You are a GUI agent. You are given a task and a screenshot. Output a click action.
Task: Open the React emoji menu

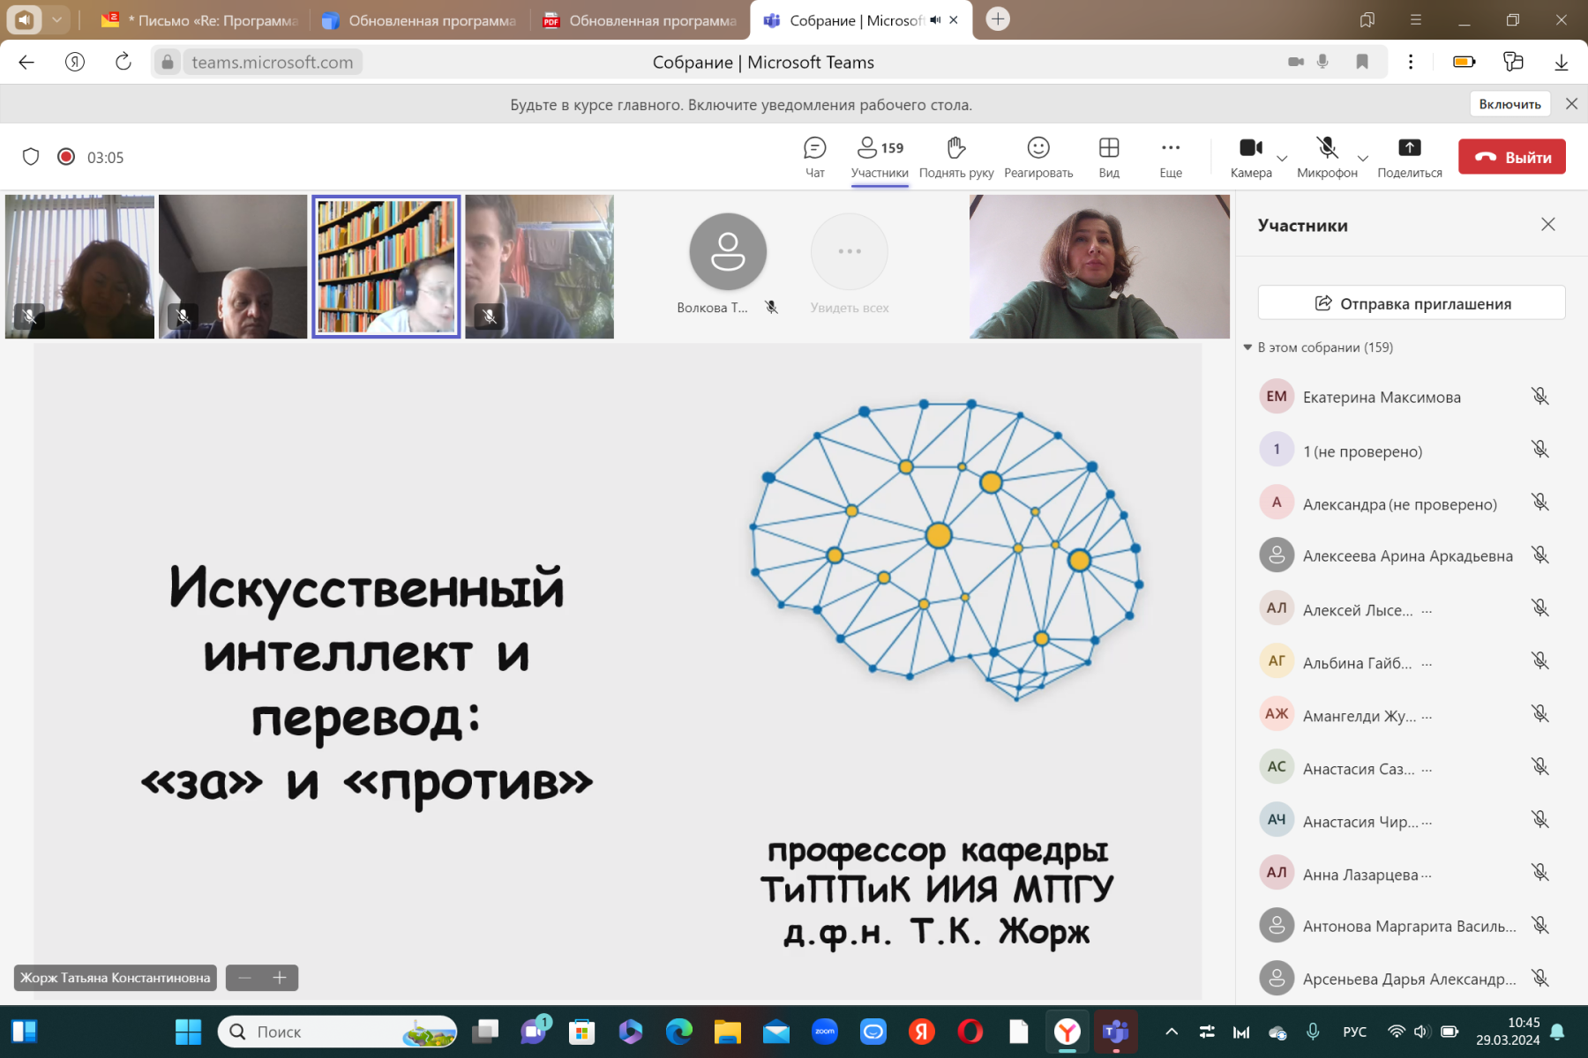[1038, 157]
